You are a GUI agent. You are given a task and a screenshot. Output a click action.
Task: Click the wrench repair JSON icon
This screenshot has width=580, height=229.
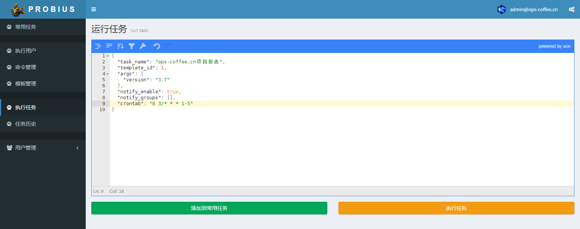click(142, 46)
